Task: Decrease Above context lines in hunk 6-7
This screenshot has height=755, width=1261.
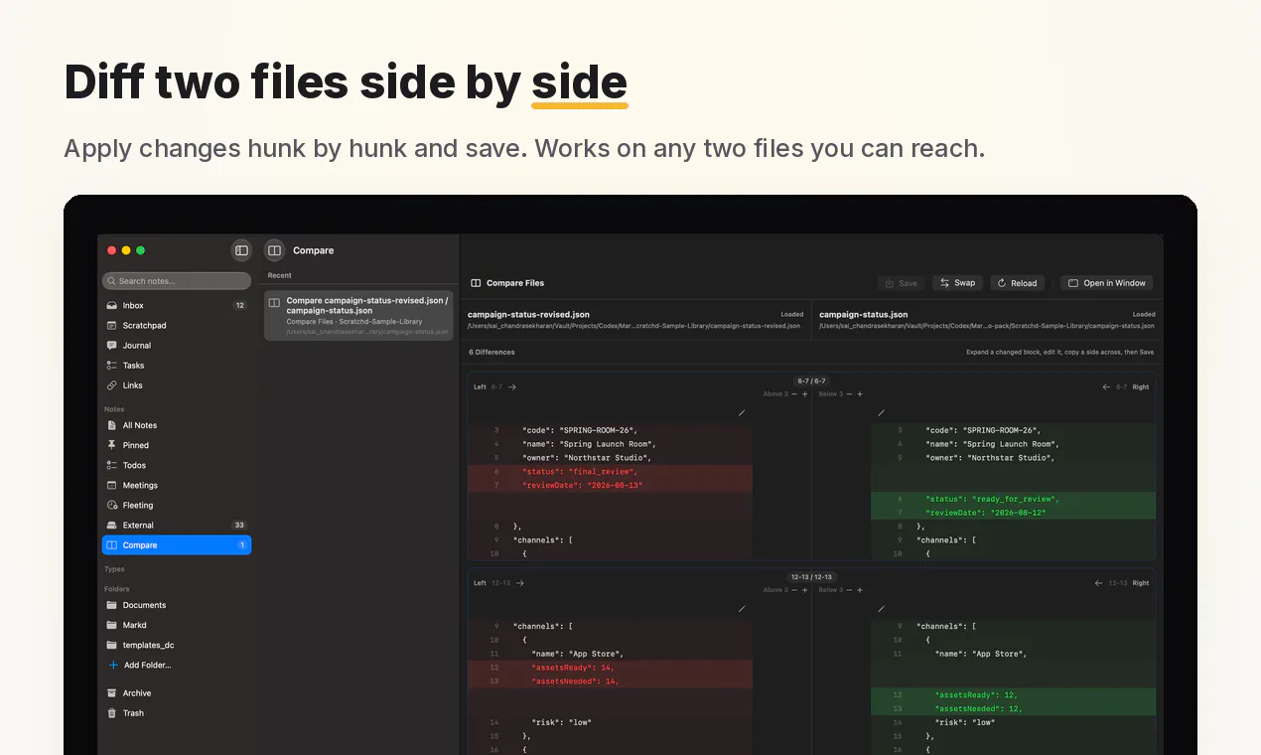Action: point(794,394)
